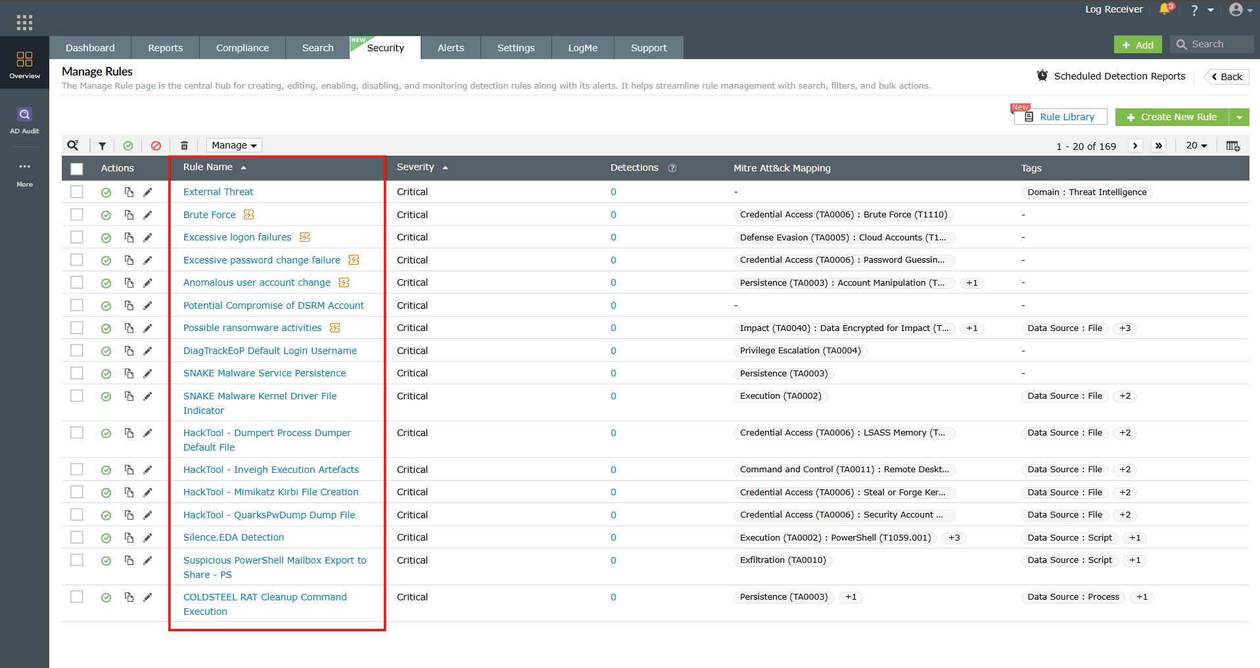1260x668 pixels.
Task: Open the notifications bell showing 3 alerts
Action: coord(1164,10)
